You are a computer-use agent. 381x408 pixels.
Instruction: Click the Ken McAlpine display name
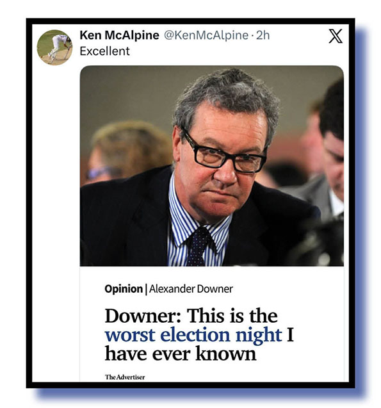pos(119,35)
